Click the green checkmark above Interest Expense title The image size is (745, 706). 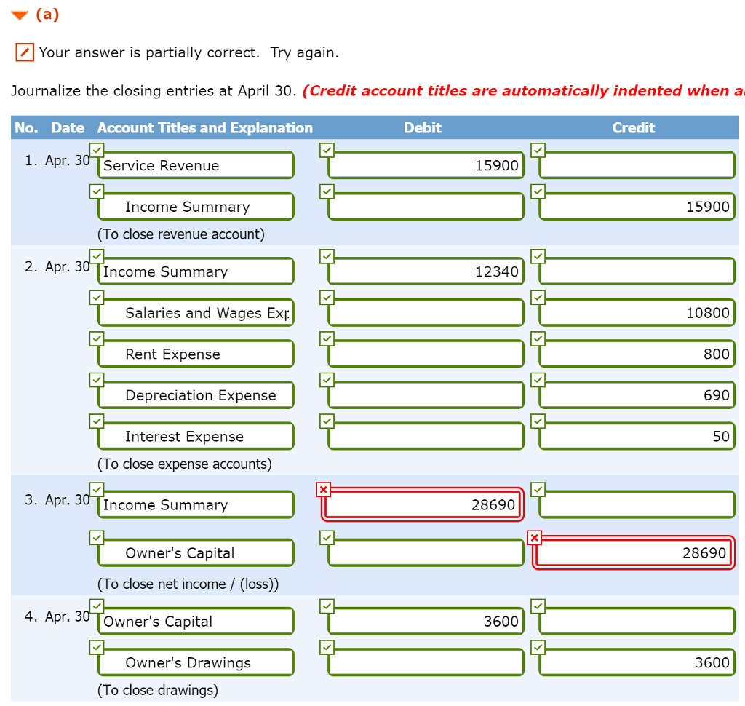coord(96,420)
